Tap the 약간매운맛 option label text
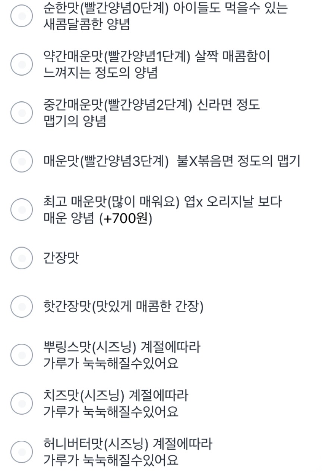The width and height of the screenshot is (322, 472). pyautogui.click(x=157, y=64)
